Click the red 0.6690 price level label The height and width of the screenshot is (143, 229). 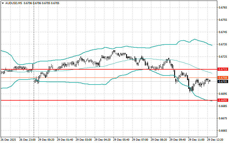(223, 100)
